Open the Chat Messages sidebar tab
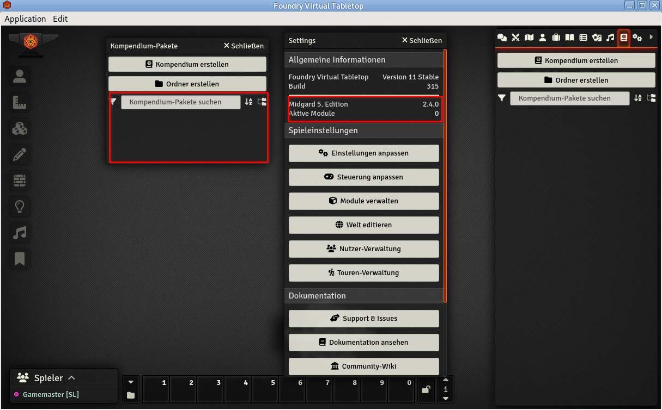 tap(502, 38)
